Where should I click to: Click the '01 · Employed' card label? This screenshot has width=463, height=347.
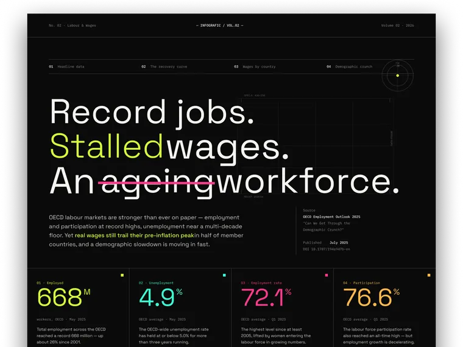(x=50, y=283)
